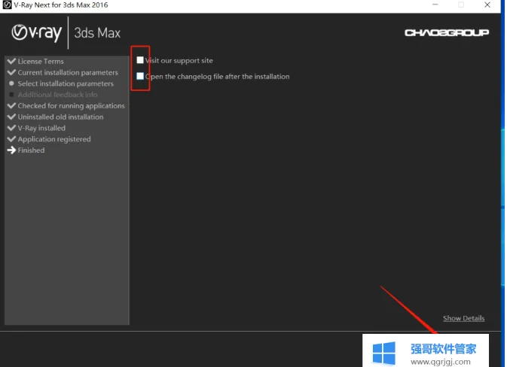
Task: Click the V-Ray logo in header
Action: click(x=37, y=33)
